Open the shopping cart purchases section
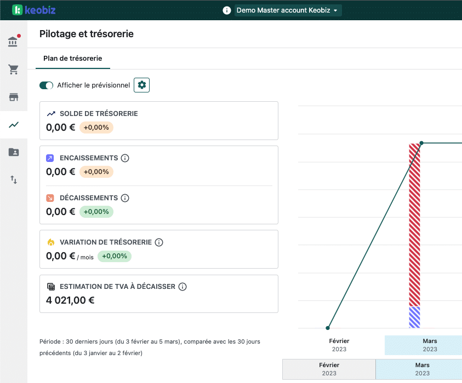Image resolution: width=462 pixels, height=383 pixels. tap(13, 69)
